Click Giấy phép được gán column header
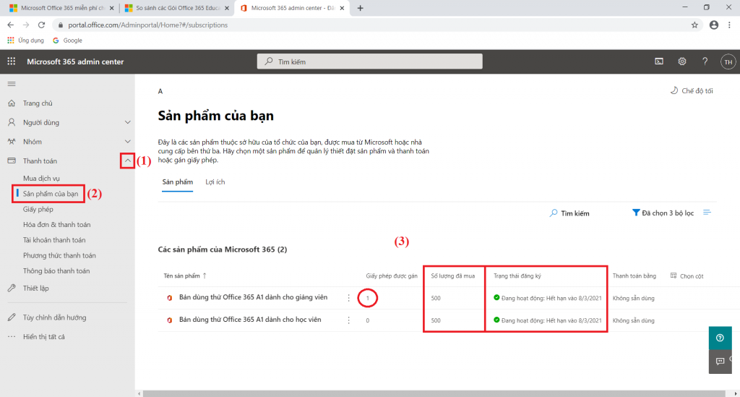The width and height of the screenshot is (740, 397). pyautogui.click(x=392, y=276)
